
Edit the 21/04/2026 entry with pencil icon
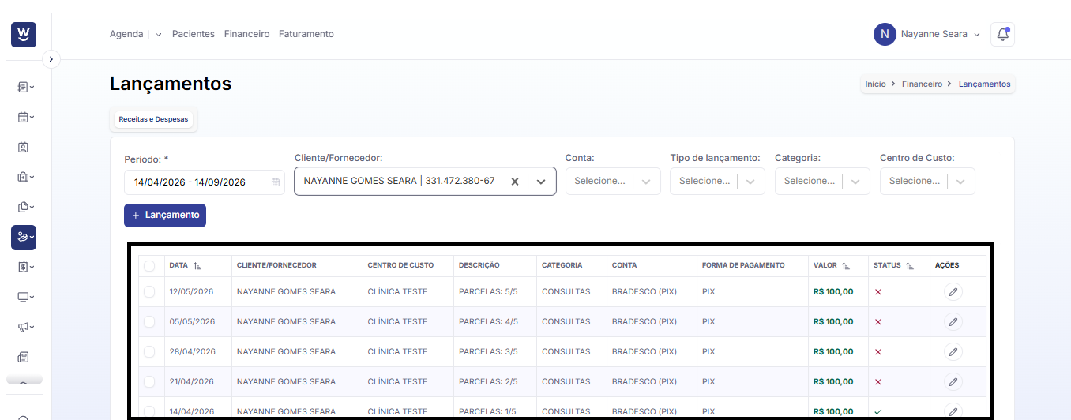(953, 382)
